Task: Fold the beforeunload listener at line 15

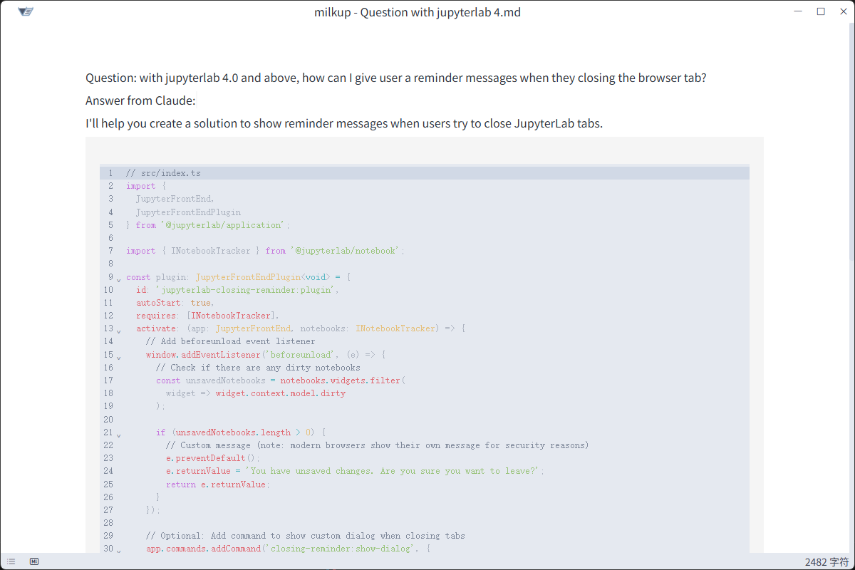Action: pyautogui.click(x=119, y=356)
